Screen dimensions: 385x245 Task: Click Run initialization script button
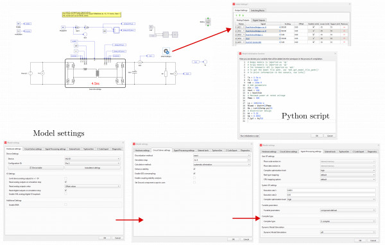tap(250, 136)
